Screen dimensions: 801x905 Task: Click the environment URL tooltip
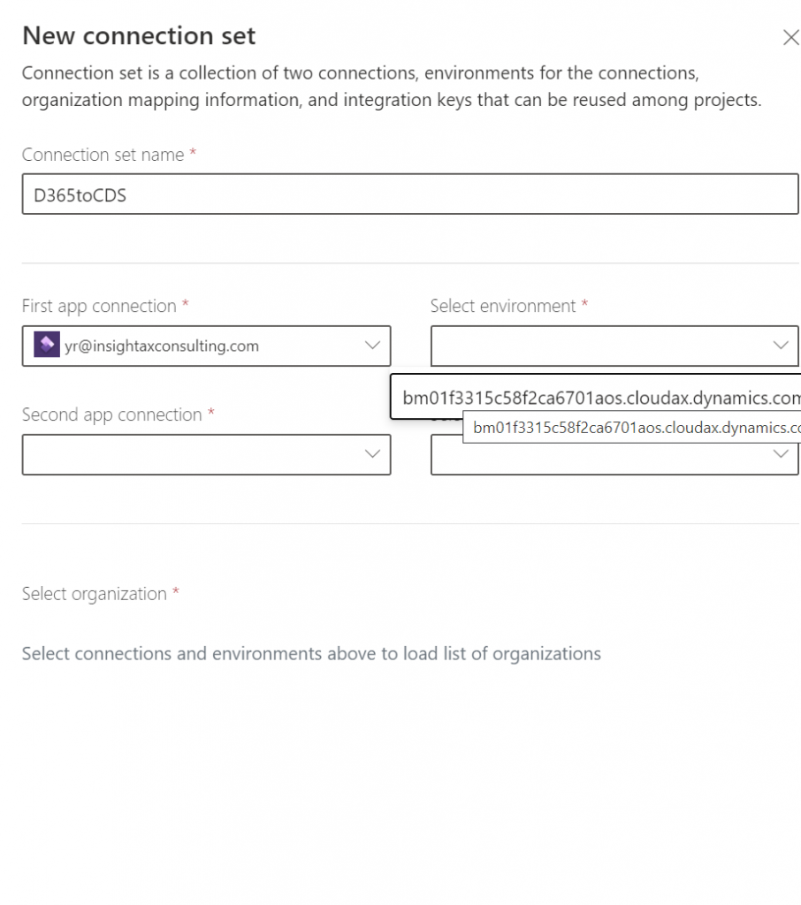point(633,429)
